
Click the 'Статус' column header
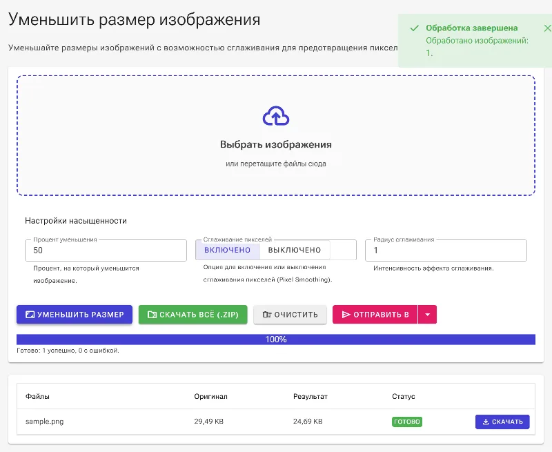[404, 396]
